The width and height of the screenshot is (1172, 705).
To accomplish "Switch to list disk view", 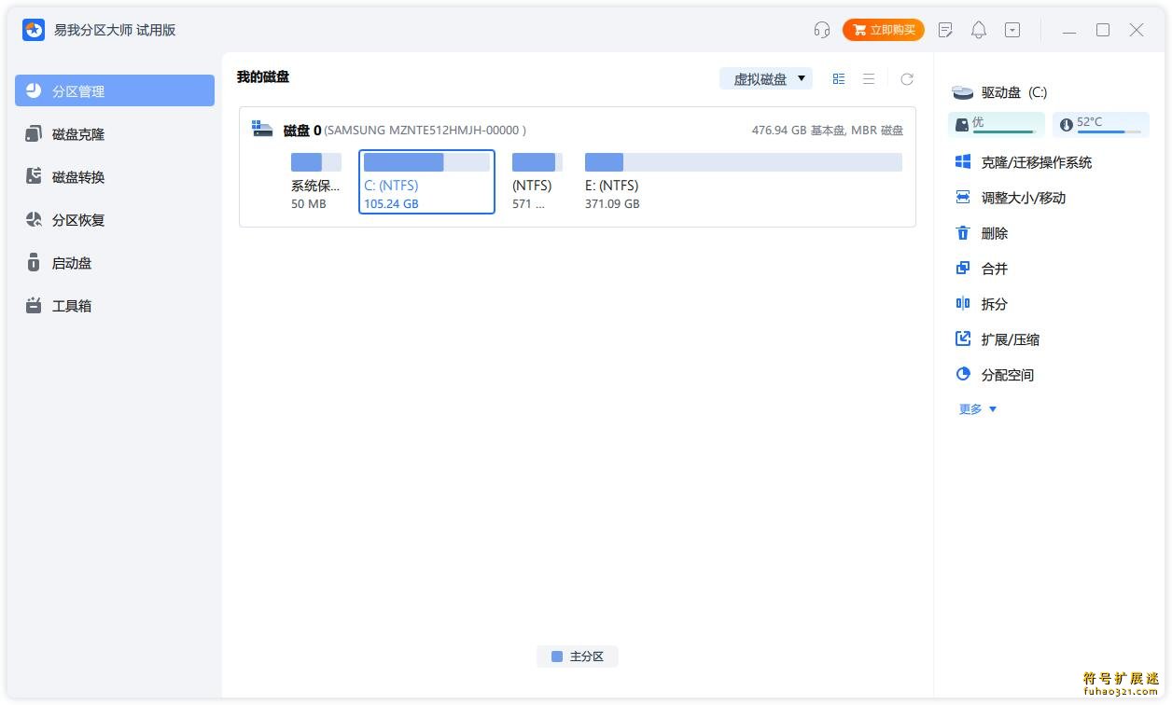I will click(x=869, y=79).
